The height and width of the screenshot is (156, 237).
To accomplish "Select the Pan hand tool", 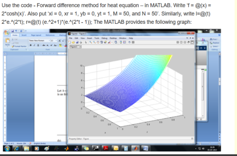I will (98, 42).
